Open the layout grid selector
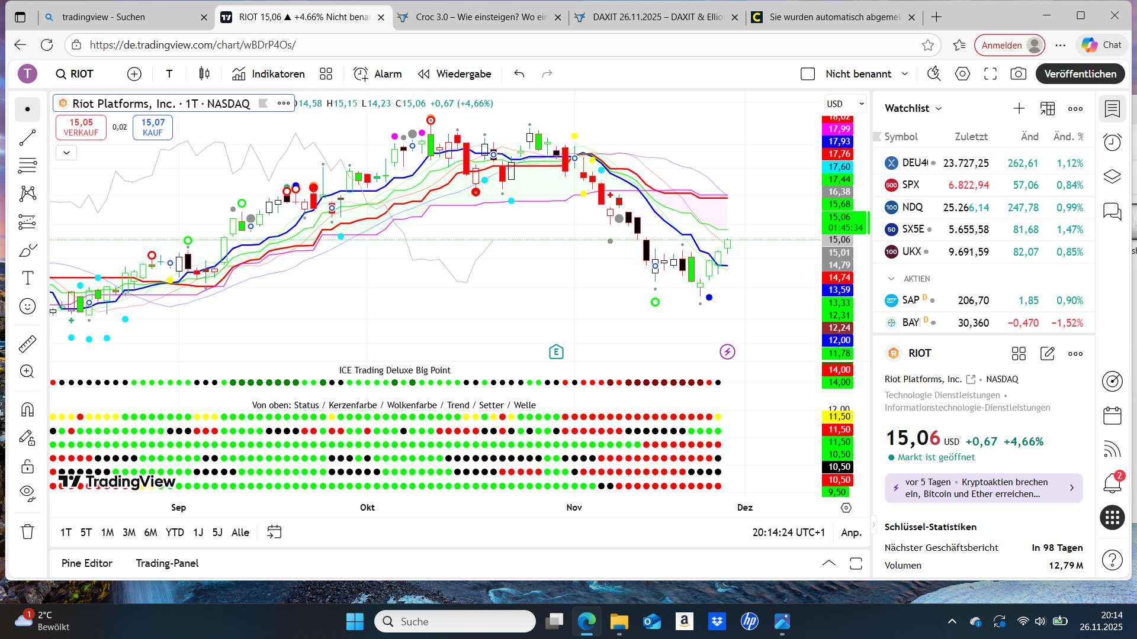This screenshot has width=1137, height=639. click(326, 74)
